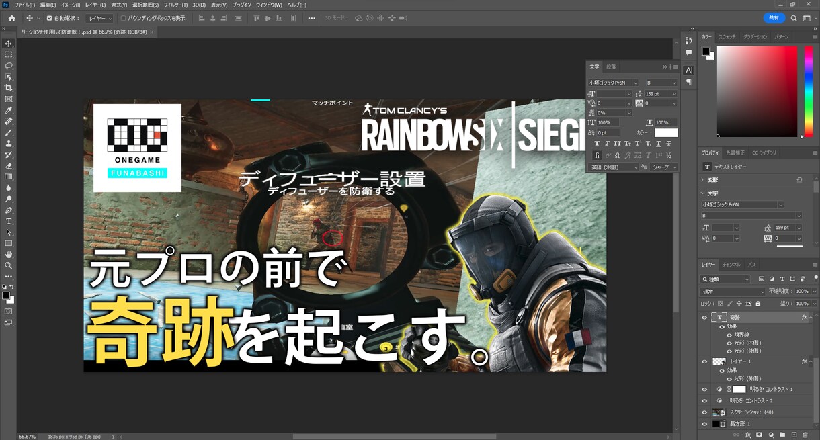820x440 pixels.
Task: Open font family dropdown in Character panel
Action: click(x=635, y=83)
